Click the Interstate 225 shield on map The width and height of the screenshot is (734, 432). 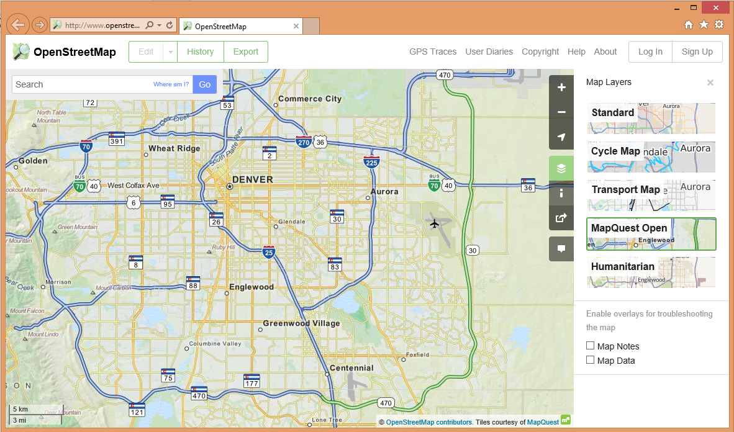tap(371, 161)
